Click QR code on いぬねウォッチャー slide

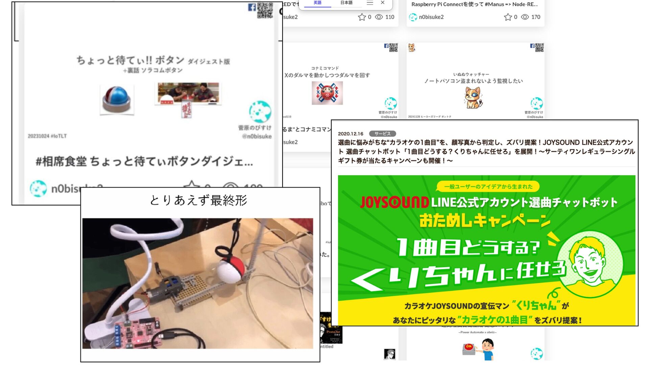[539, 48]
